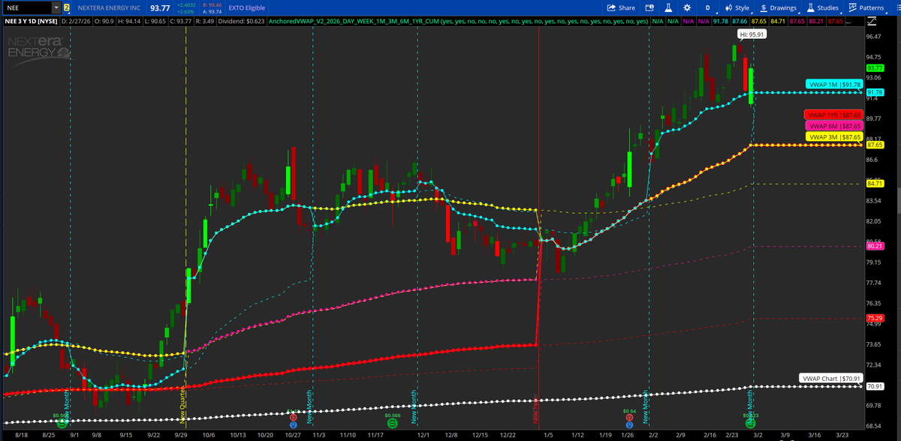This screenshot has width=901, height=441.
Task: Click the 12/1 date on time axis
Action: point(423,434)
